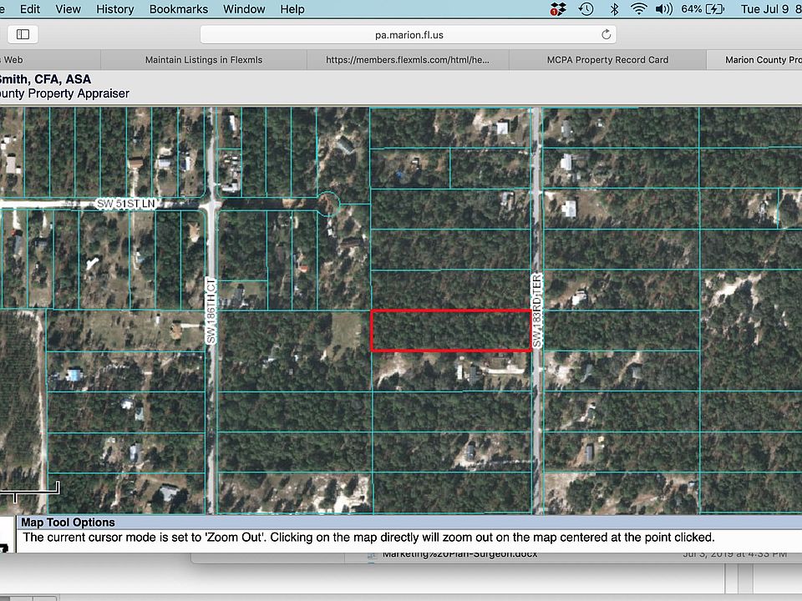802x601 pixels.
Task: Click the SW 51ST LN road label
Action: coord(125,204)
